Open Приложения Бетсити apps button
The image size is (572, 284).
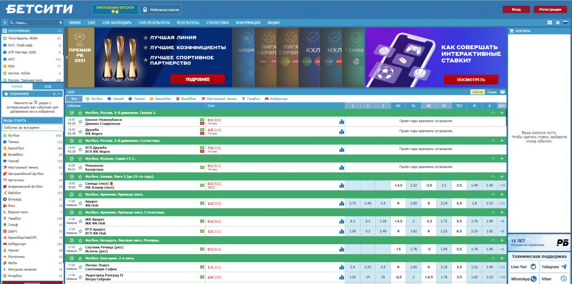click(x=115, y=9)
